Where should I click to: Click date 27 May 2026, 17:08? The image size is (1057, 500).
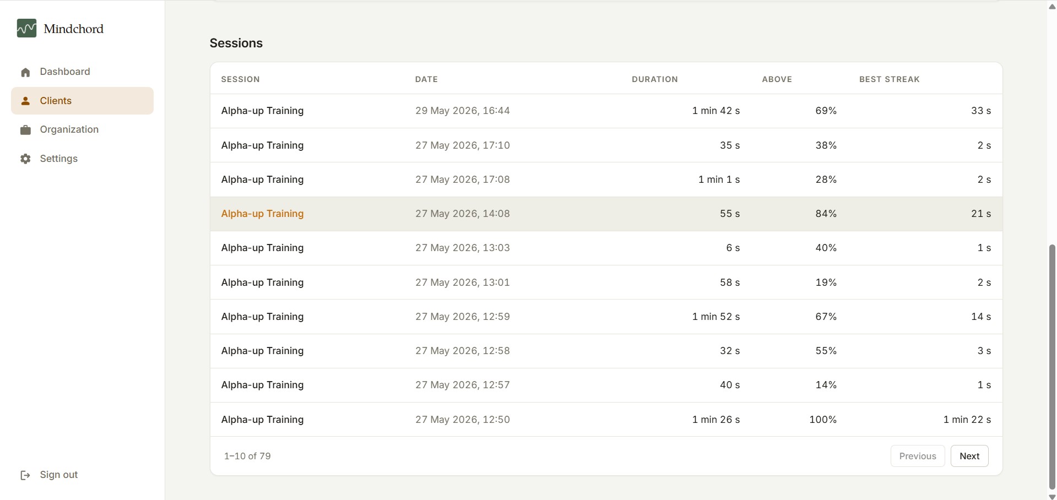462,180
